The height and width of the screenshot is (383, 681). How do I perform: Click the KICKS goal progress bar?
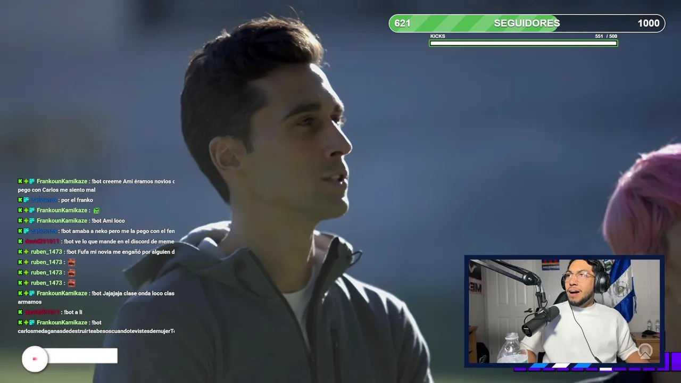tap(524, 43)
